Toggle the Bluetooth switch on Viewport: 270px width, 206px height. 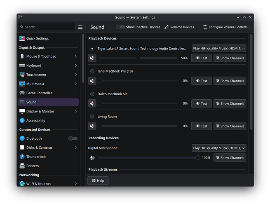73,138
